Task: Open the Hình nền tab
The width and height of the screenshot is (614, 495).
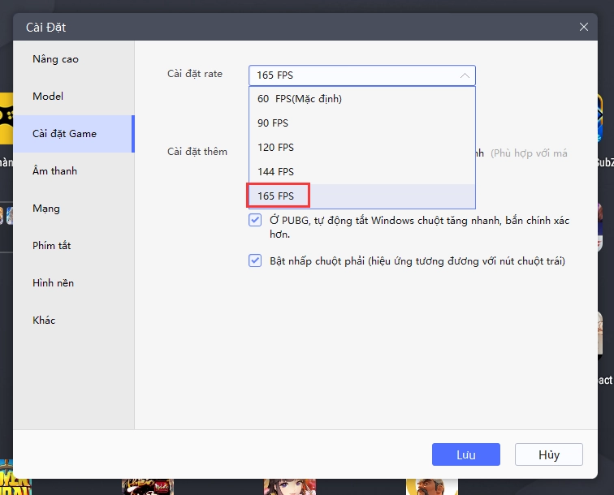Action: pos(54,283)
